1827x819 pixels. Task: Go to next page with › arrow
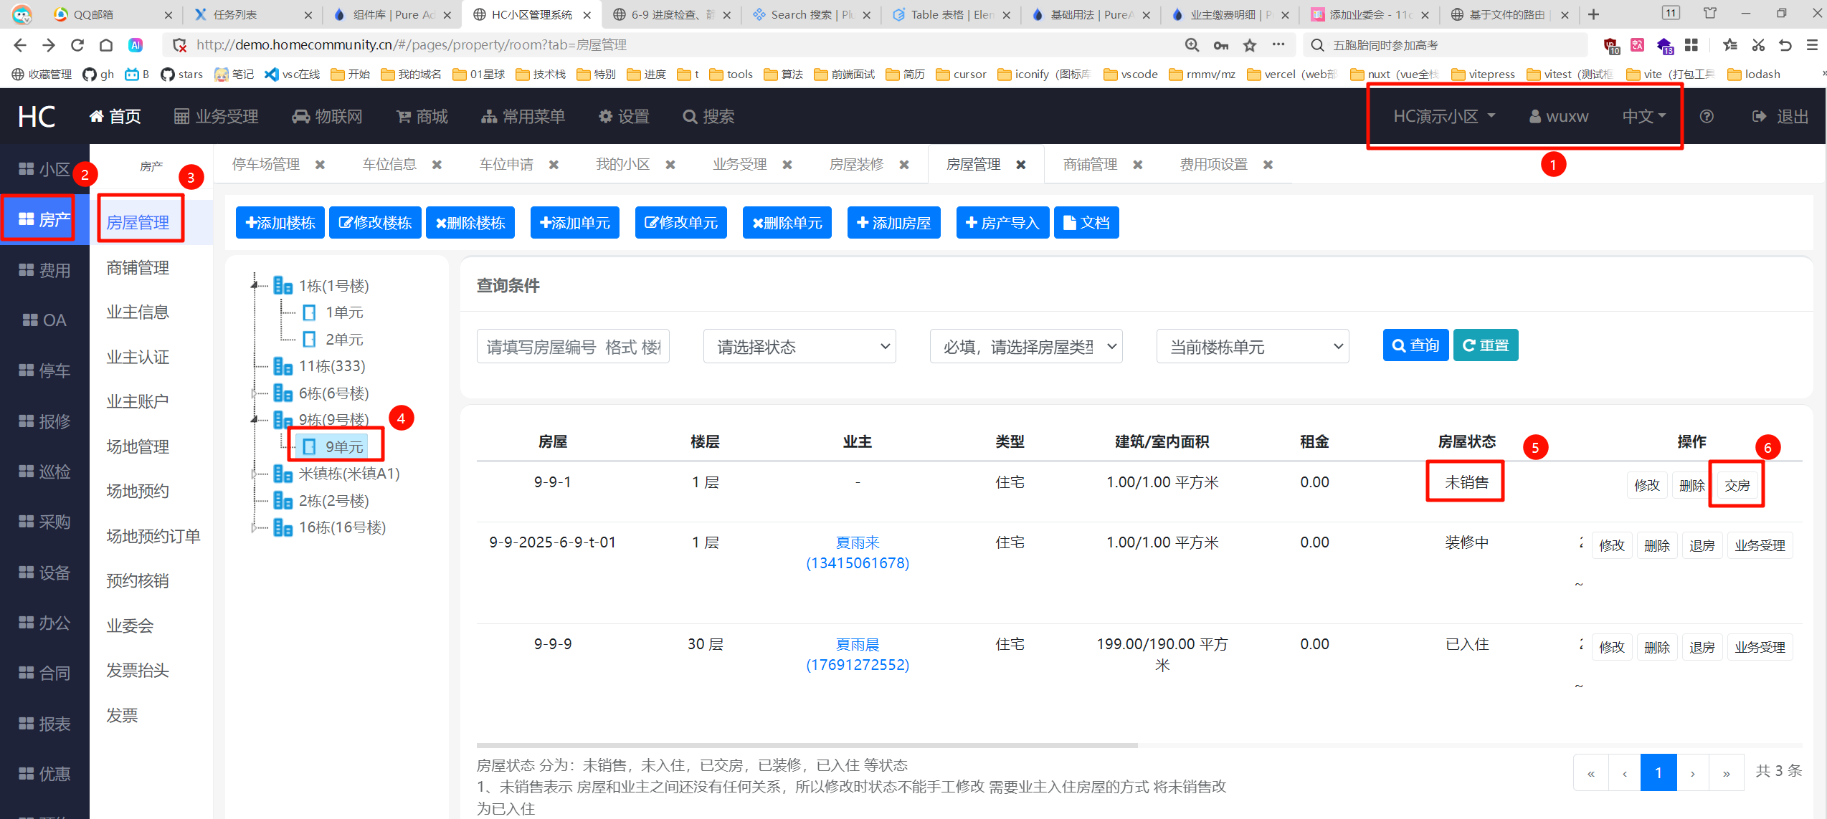[x=1692, y=772]
